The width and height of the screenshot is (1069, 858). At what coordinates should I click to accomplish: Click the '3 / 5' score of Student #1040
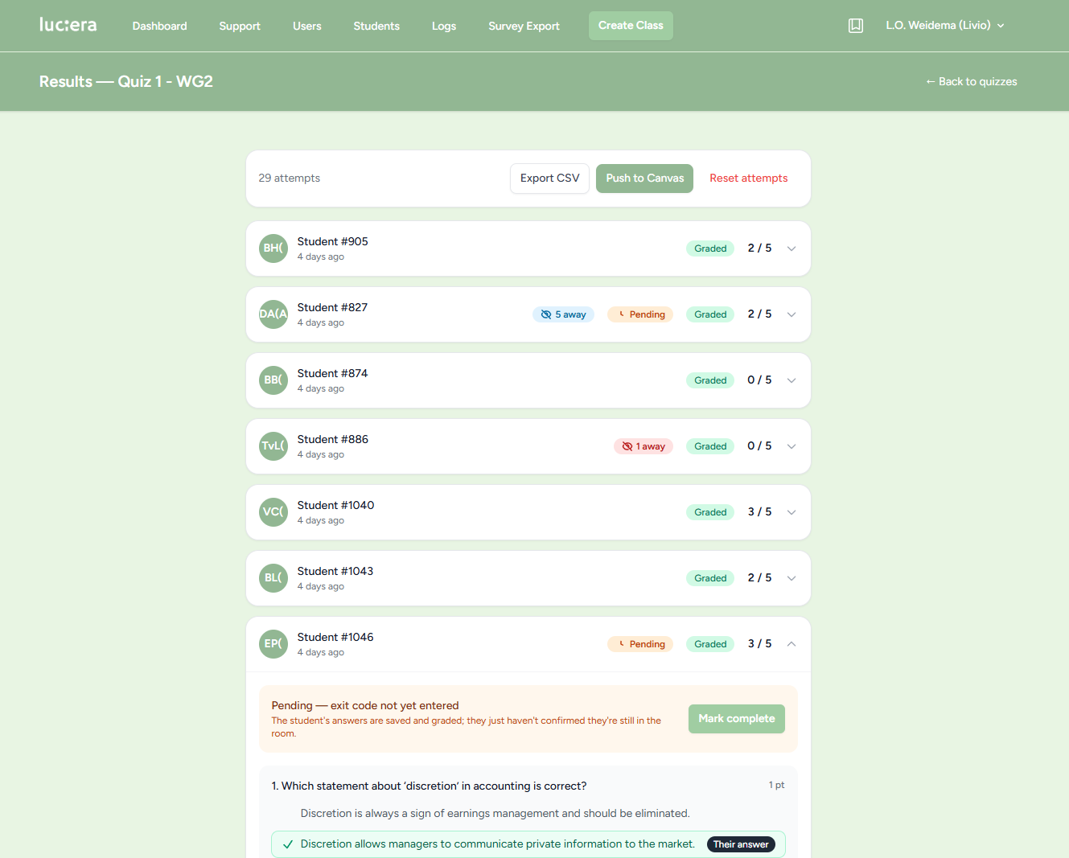(759, 512)
